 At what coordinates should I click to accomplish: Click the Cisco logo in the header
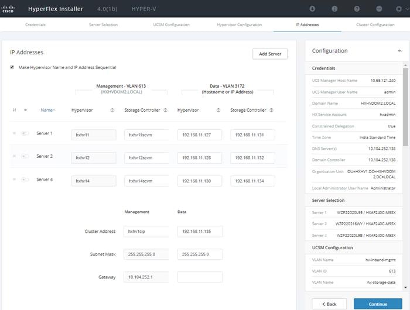8,9
